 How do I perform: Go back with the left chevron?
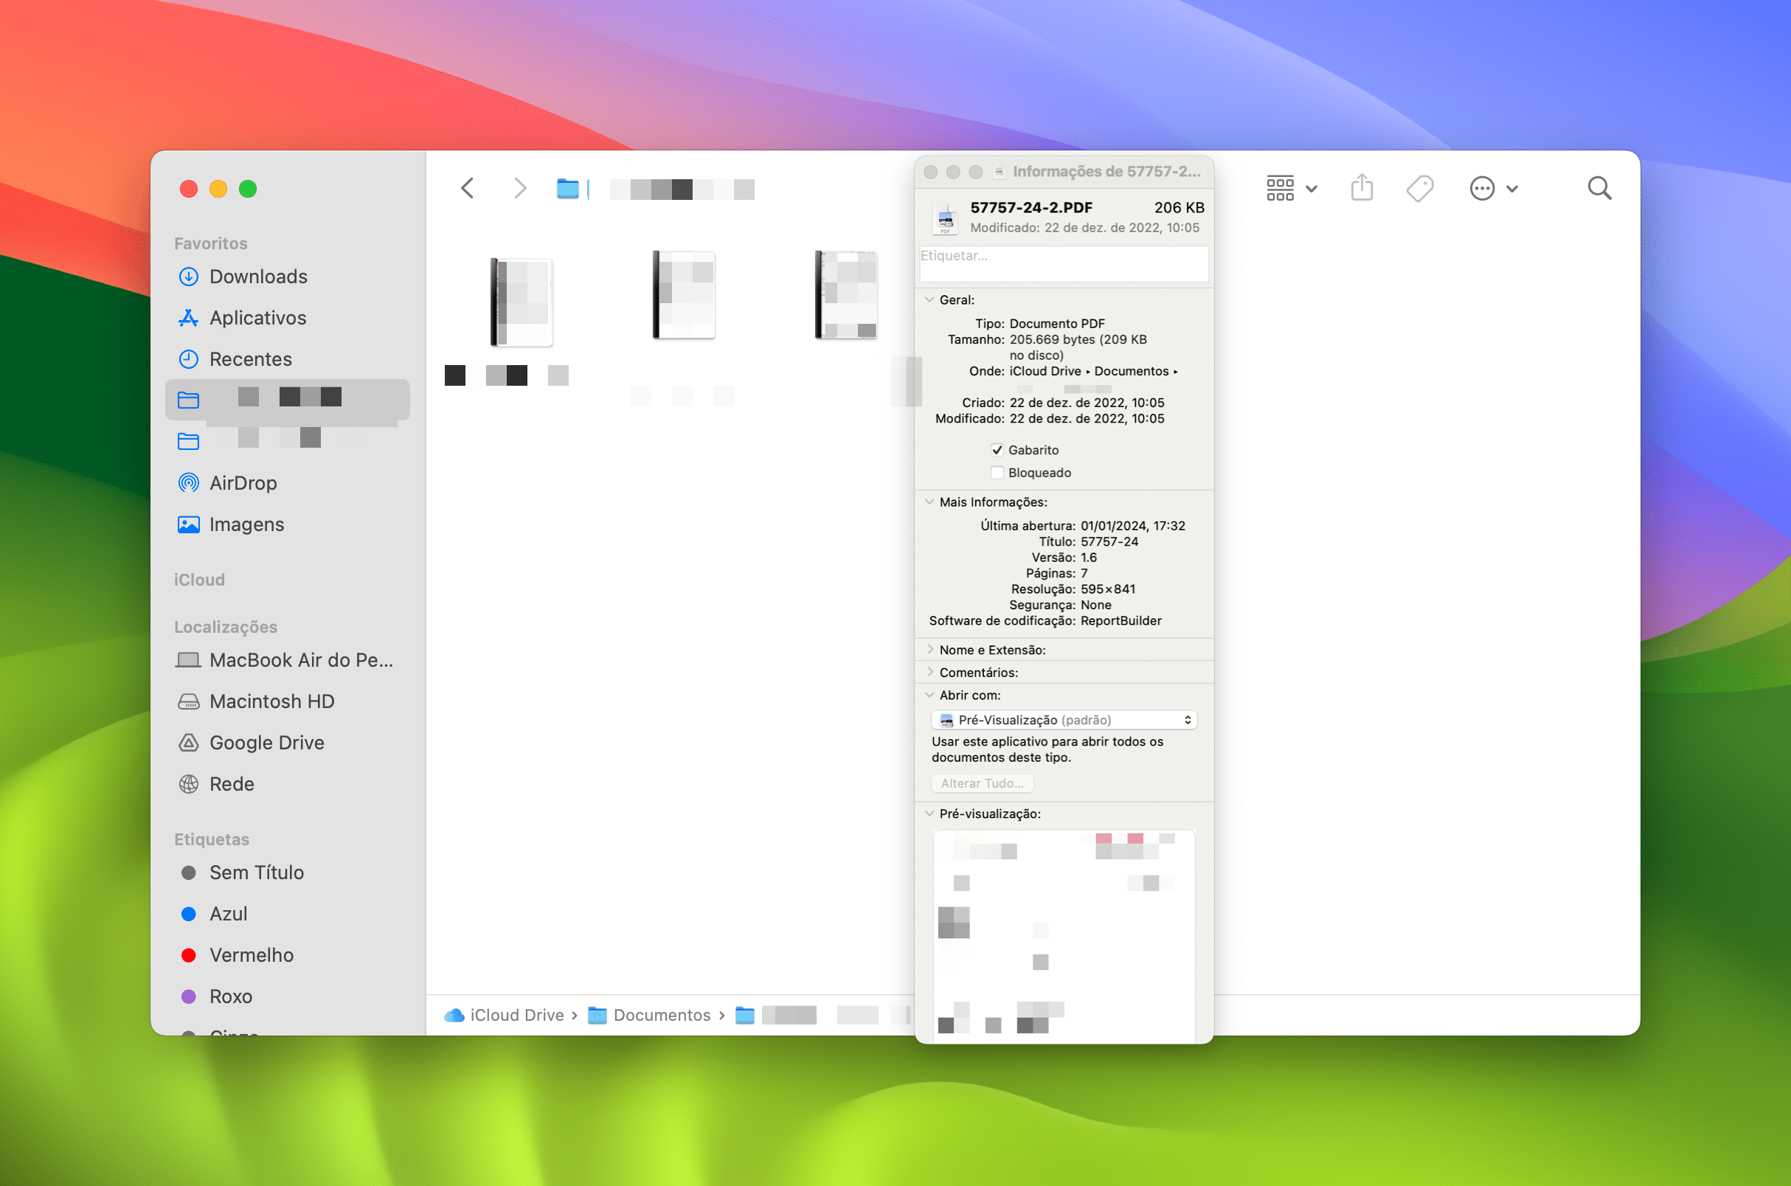(468, 188)
